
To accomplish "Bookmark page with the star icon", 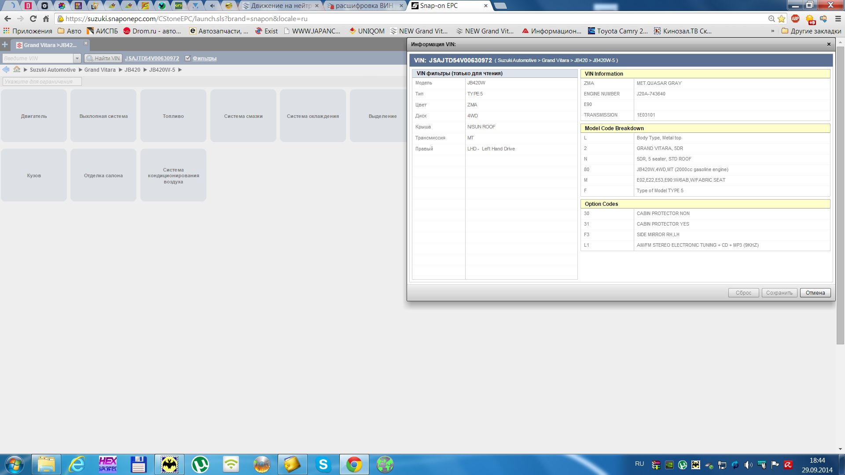I will click(782, 19).
